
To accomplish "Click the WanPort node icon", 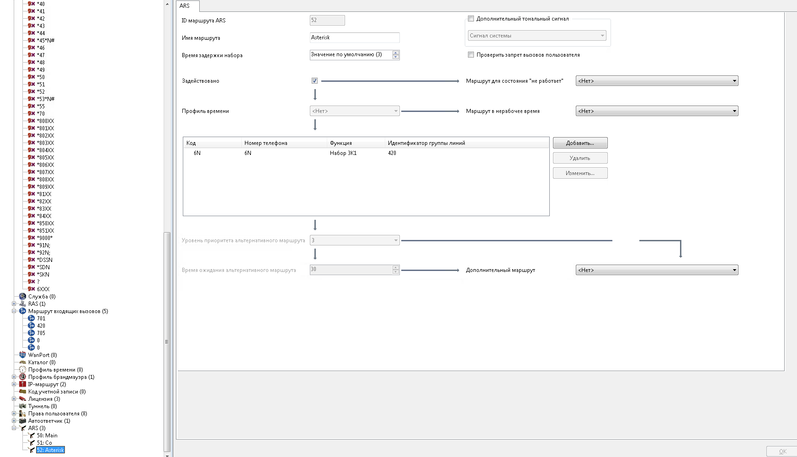I will [22, 355].
